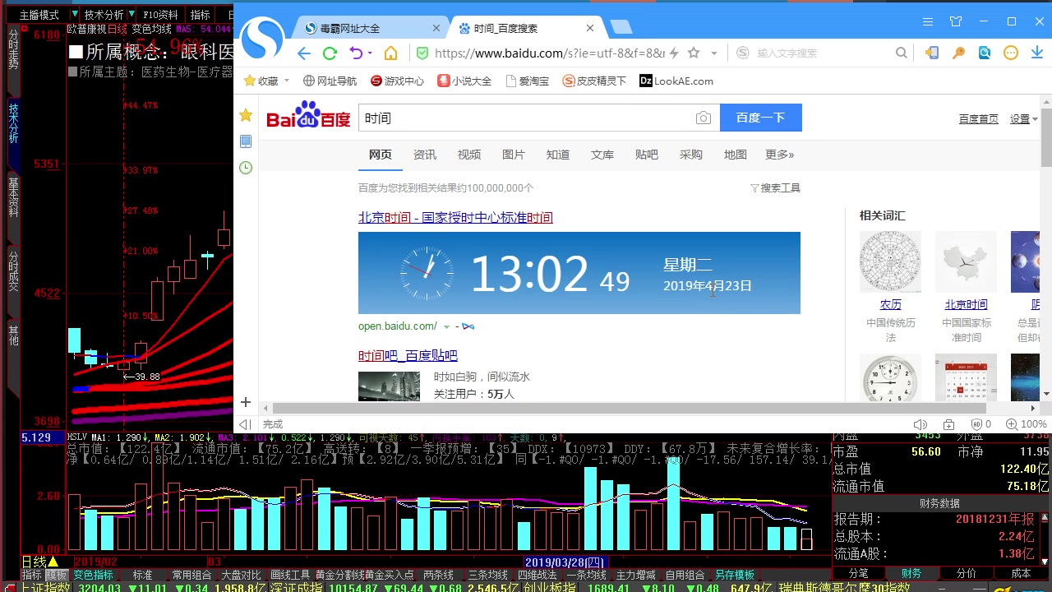Click the teal search extension icon
The height and width of the screenshot is (592, 1052).
click(x=985, y=53)
